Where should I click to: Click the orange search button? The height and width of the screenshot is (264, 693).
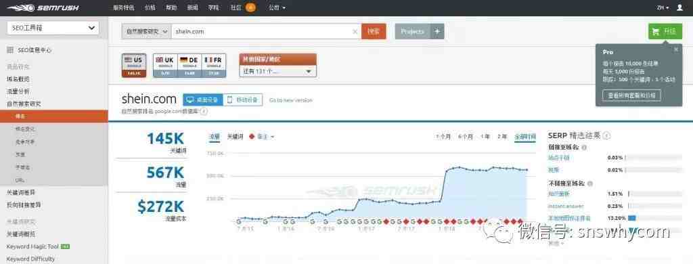coord(374,31)
